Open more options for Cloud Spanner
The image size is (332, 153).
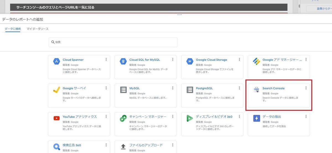106,60
